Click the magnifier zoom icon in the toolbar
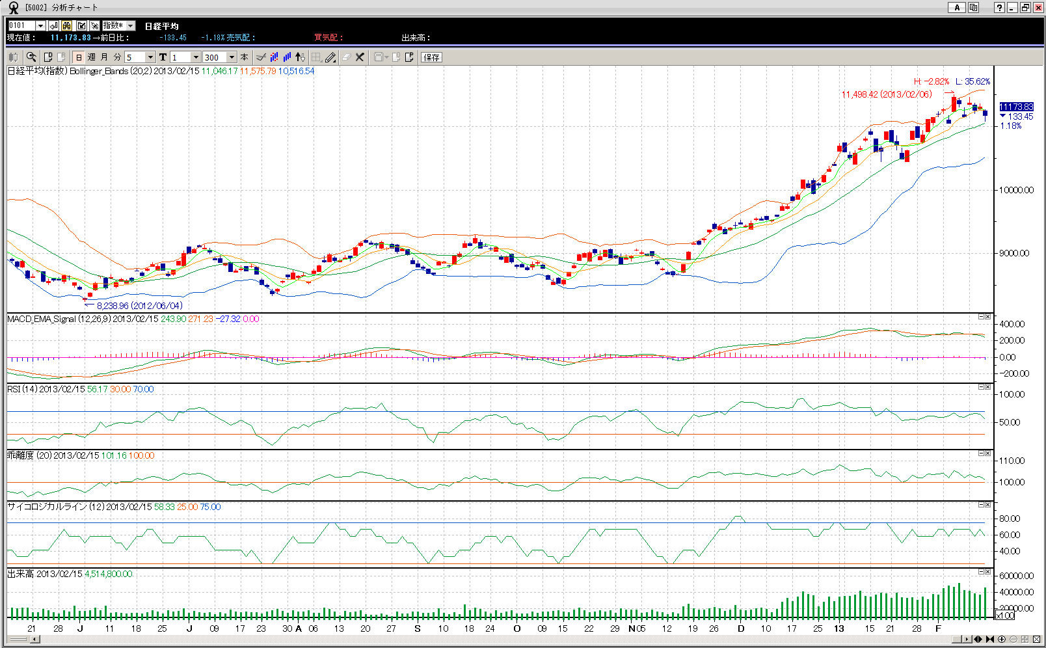The height and width of the screenshot is (648, 1046). coord(31,57)
